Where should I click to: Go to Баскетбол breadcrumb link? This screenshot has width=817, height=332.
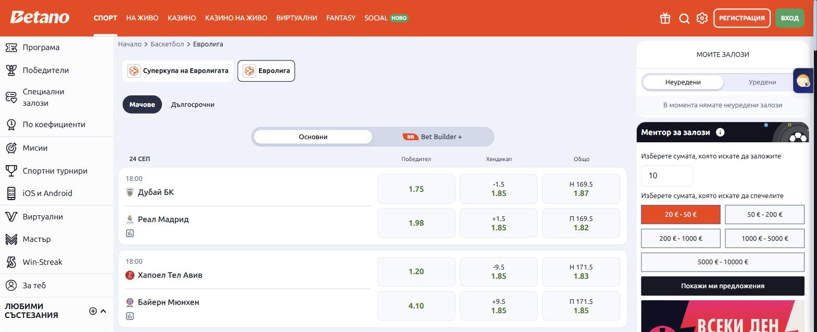pyautogui.click(x=167, y=44)
